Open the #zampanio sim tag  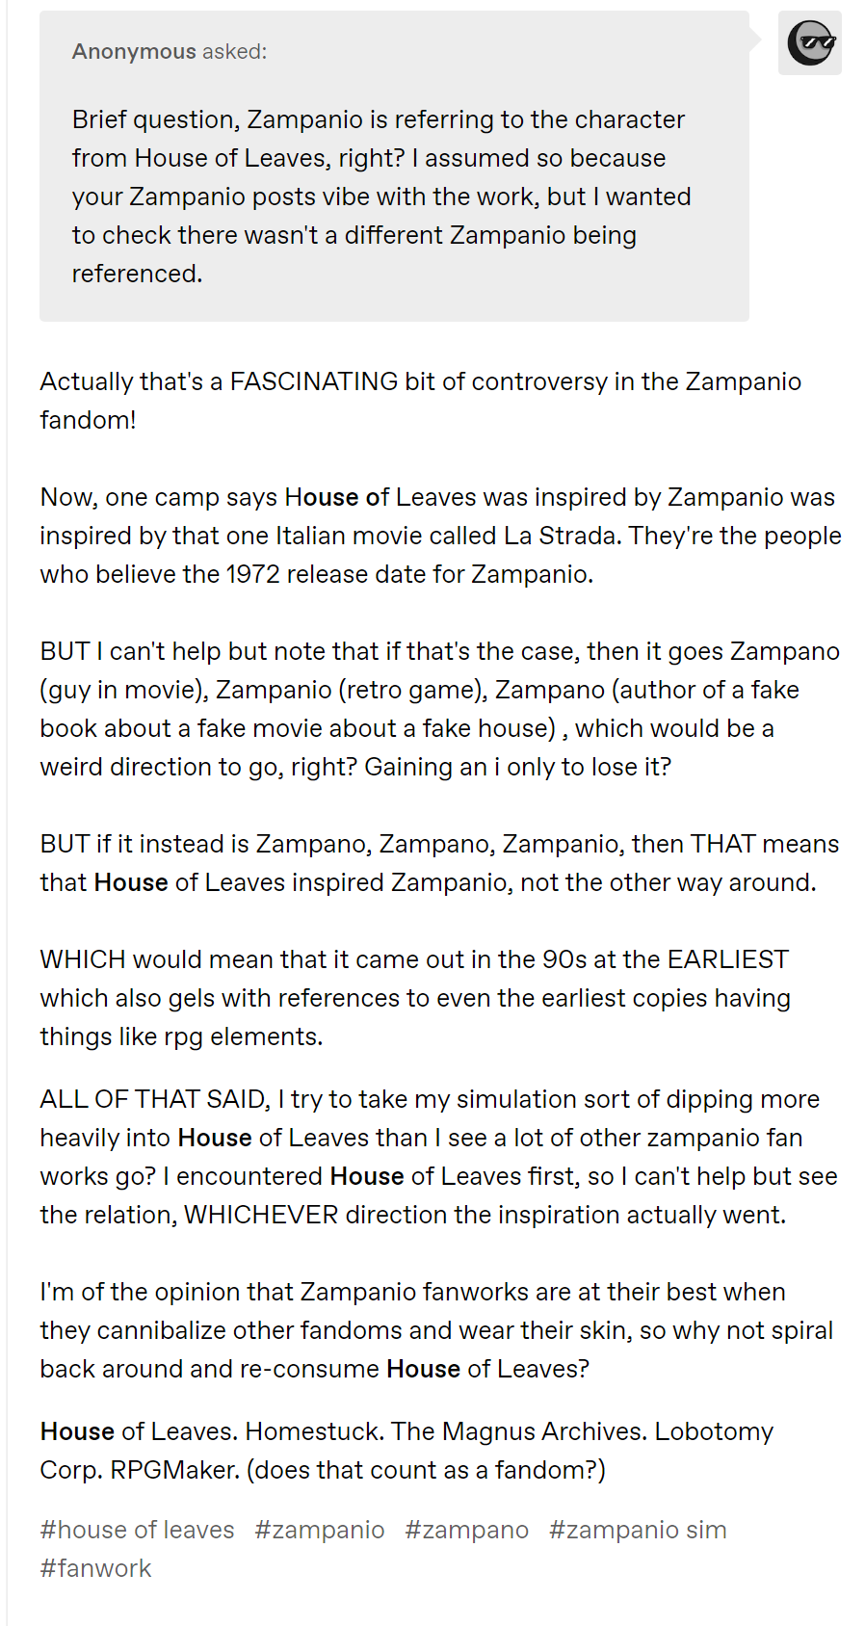tap(638, 1530)
